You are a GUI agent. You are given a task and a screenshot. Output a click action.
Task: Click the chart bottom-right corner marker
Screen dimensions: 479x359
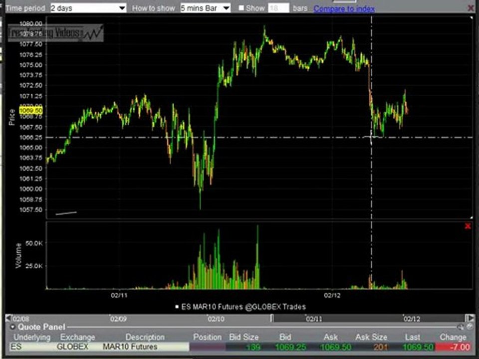(x=472, y=217)
